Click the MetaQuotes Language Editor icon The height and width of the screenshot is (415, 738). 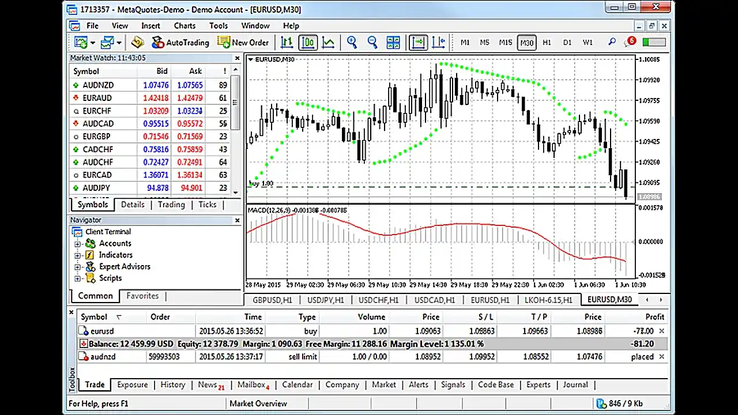click(x=137, y=42)
